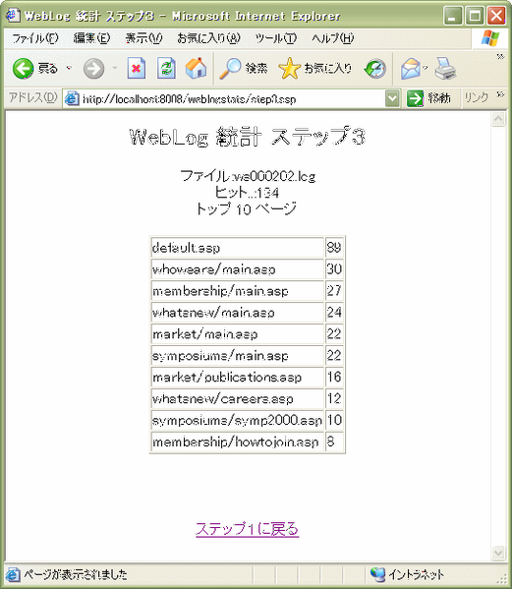Screen dimensions: 512x589
Task: Click the membership/howtojoin.asp table cell
Action: (237, 442)
